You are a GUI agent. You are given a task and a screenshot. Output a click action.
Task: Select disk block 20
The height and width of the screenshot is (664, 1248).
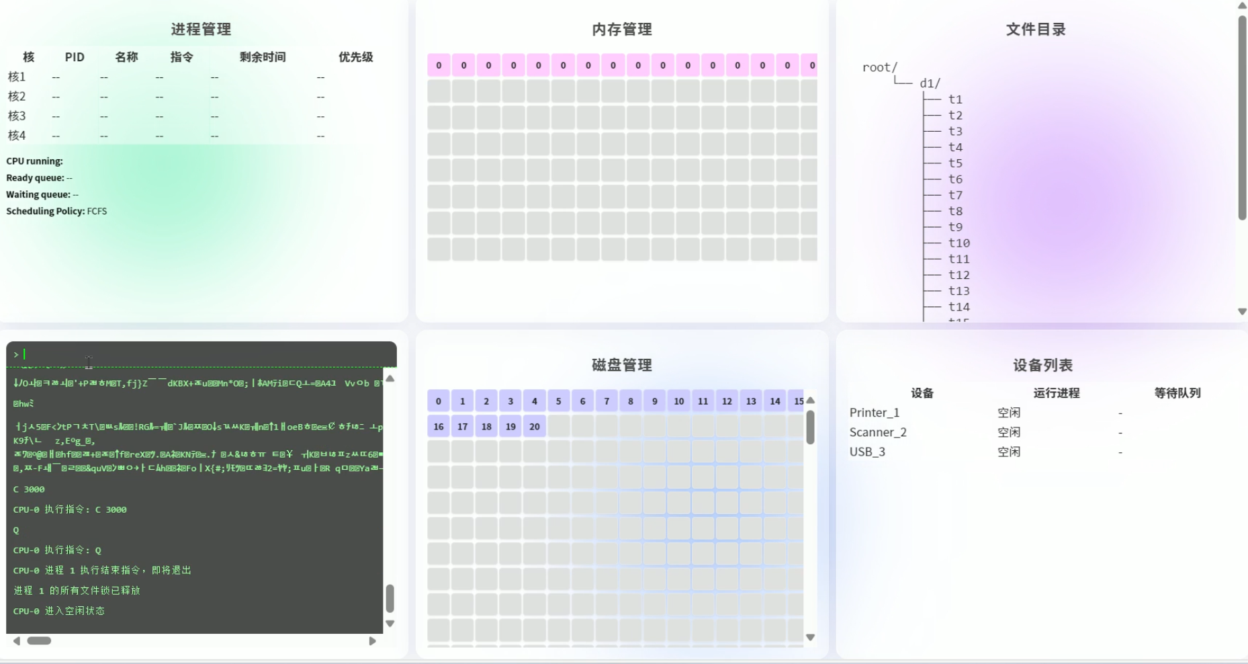535,427
